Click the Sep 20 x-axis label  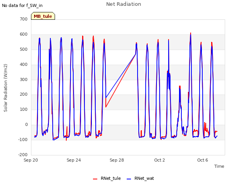(x=31, y=160)
